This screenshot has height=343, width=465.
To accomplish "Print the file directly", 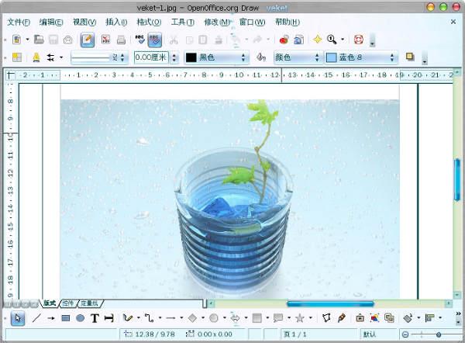I will click(121, 40).
